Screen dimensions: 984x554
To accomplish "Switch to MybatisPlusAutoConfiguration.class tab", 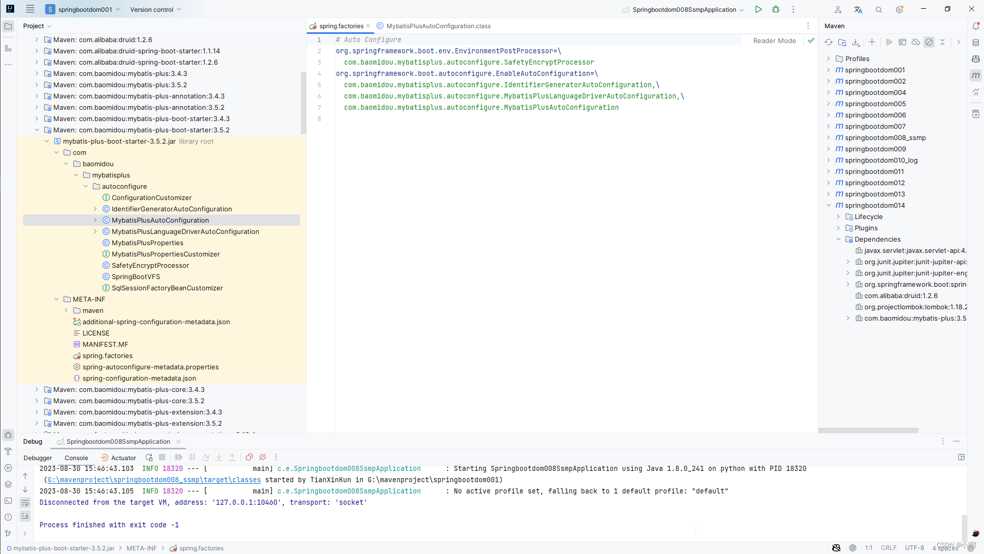I will tap(434, 26).
